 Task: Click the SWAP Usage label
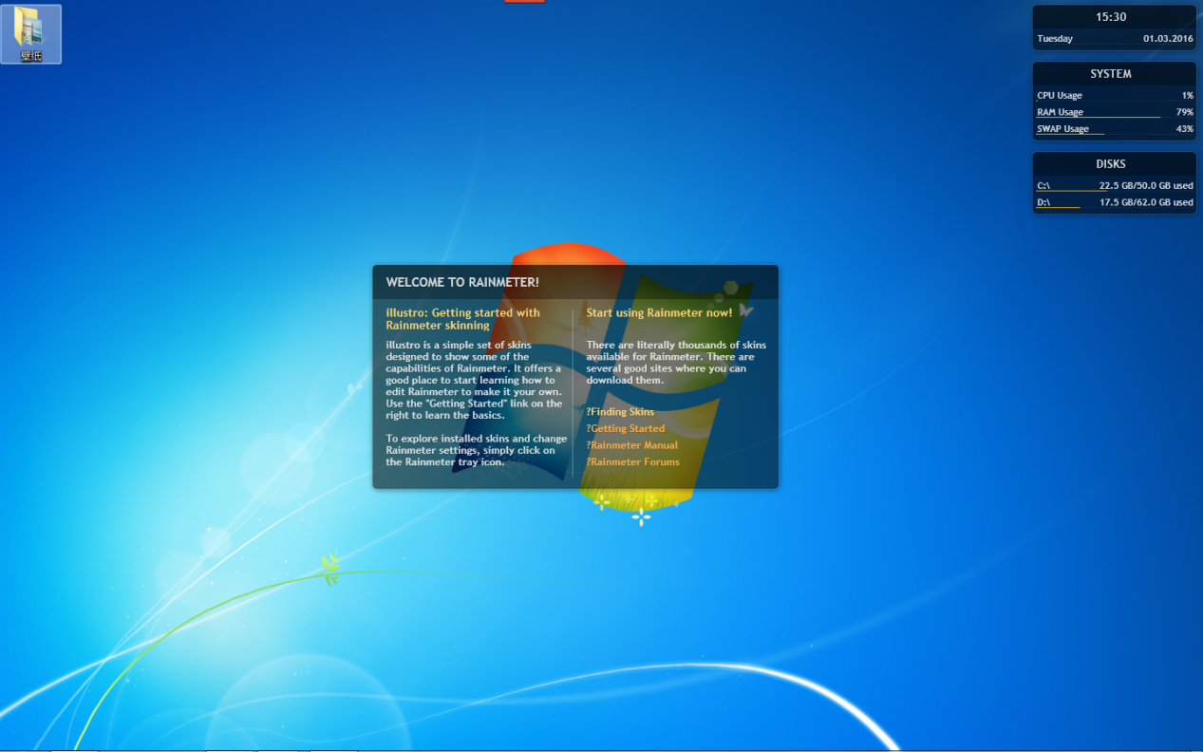1062,129
